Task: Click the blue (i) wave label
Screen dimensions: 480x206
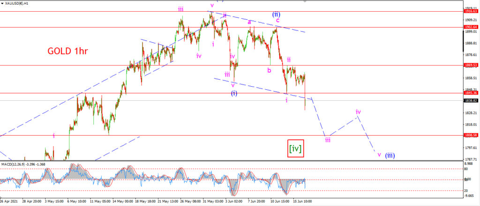Action: (x=234, y=94)
